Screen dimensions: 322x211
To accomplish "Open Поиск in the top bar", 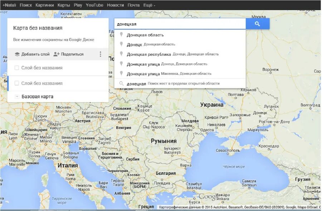I will [26, 5].
